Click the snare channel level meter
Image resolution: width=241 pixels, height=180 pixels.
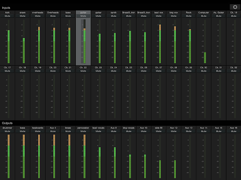(x=24, y=41)
